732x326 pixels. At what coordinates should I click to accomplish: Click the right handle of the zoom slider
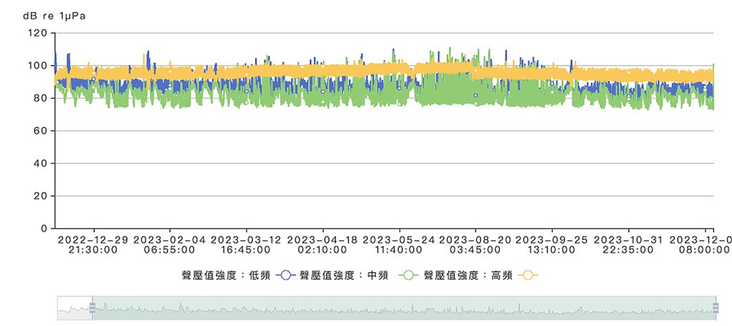point(716,308)
